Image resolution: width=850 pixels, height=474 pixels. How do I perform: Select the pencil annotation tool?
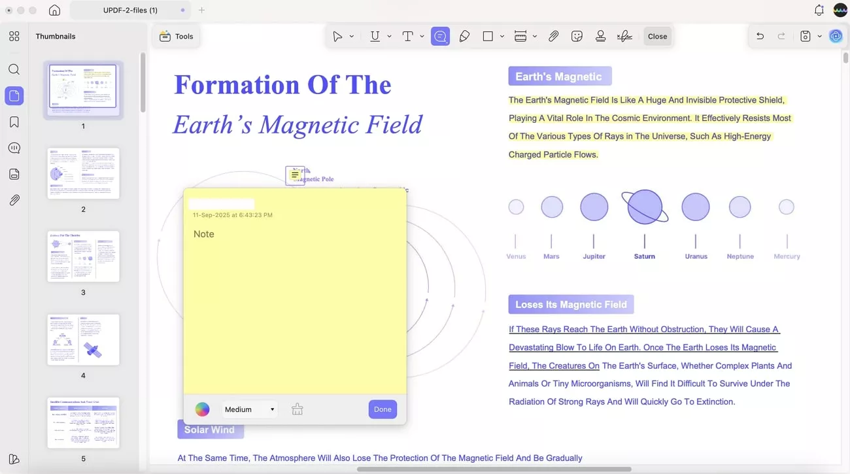pyautogui.click(x=464, y=36)
